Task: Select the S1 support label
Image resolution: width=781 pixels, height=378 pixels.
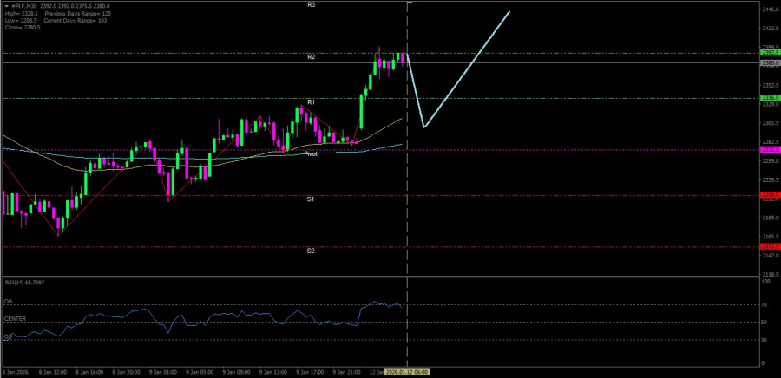Action: coord(311,199)
